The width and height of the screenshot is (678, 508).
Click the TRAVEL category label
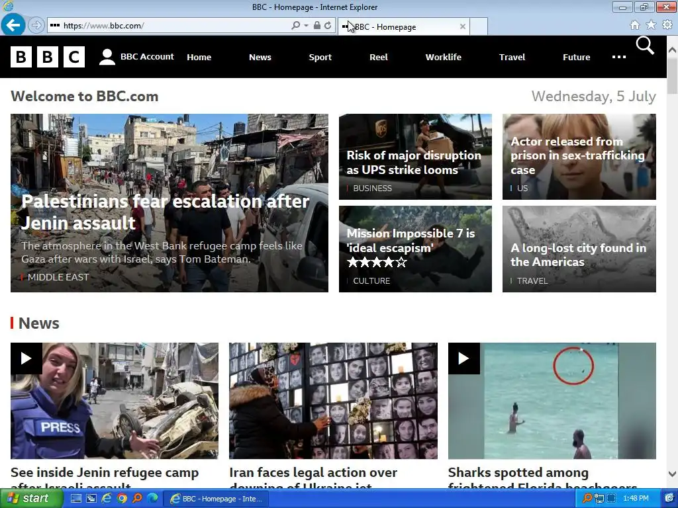click(532, 280)
